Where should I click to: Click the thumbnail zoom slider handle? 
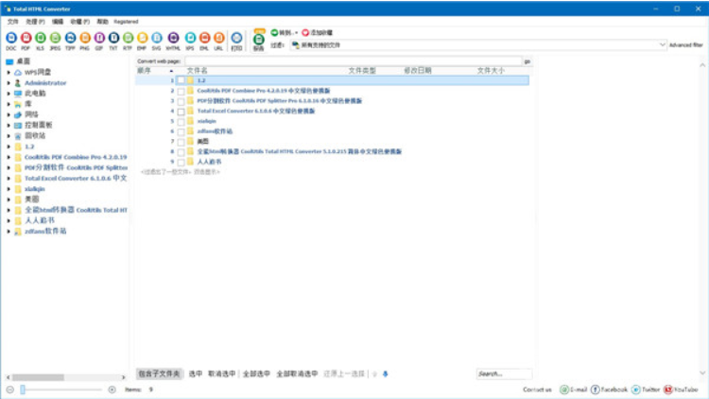22,390
